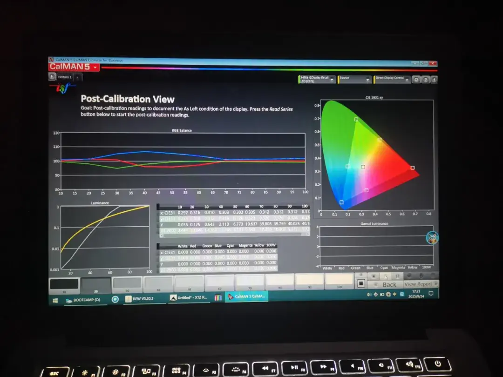Open settings gear icon in top toolbar
Viewport: 503px width, 377px height.
point(416,80)
